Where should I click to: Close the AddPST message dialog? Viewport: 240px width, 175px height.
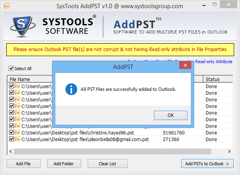click(x=185, y=65)
